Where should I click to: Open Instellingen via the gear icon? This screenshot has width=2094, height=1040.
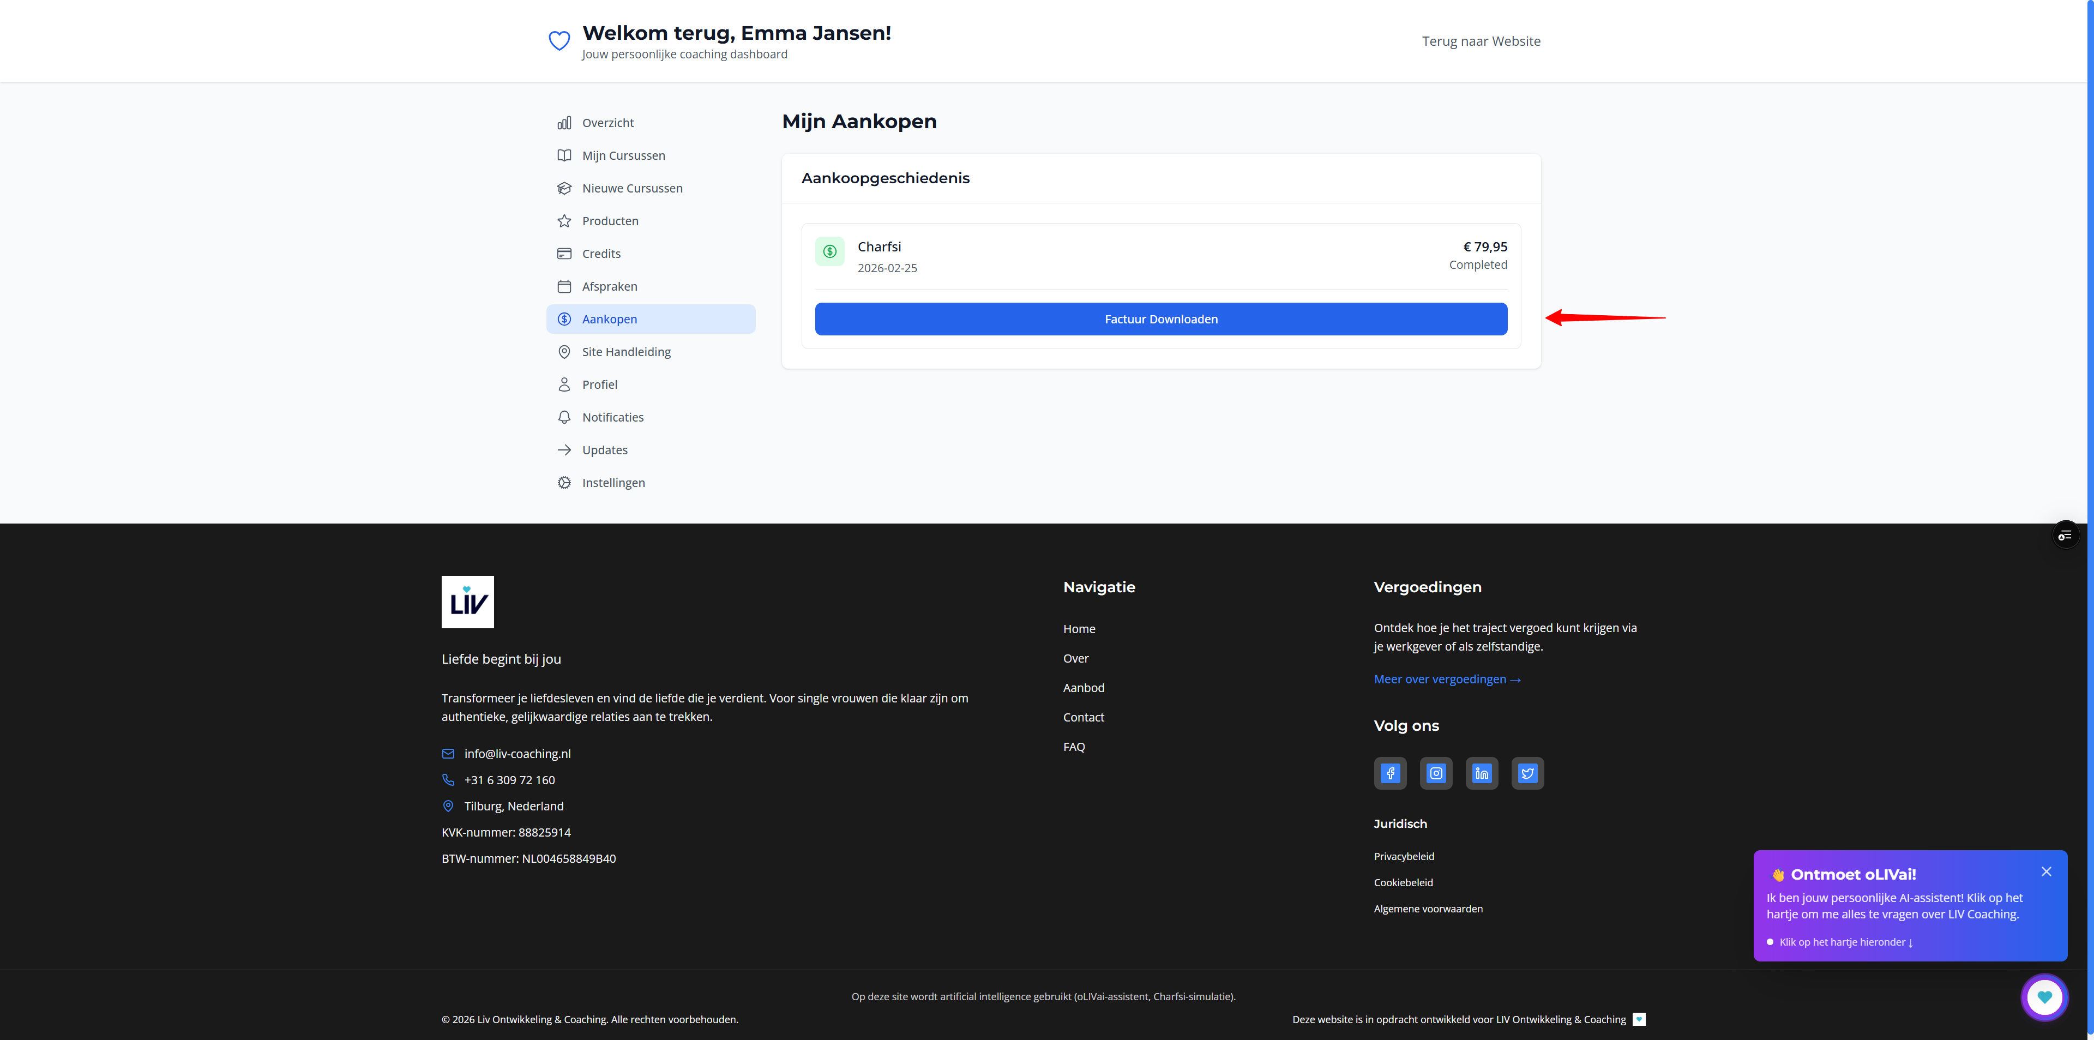pos(564,482)
